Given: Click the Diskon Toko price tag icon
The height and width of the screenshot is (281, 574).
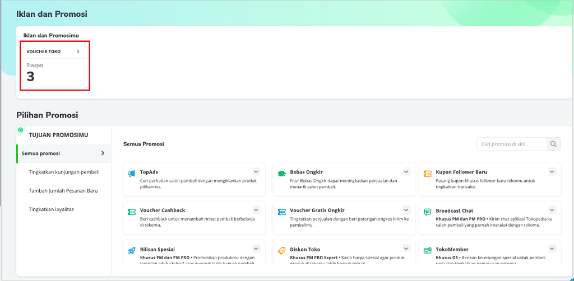Looking at the screenshot, I should pyautogui.click(x=282, y=251).
